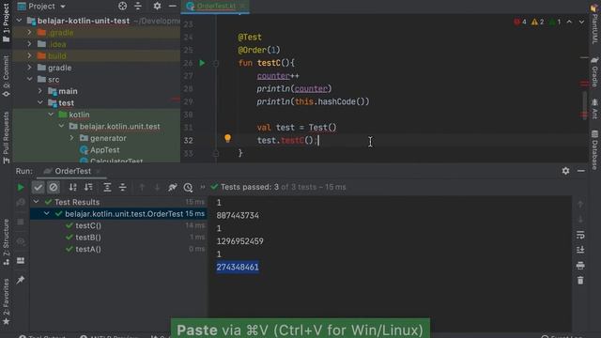Expand the .idea folder
Image resolution: width=601 pixels, height=338 pixels.
point(29,44)
